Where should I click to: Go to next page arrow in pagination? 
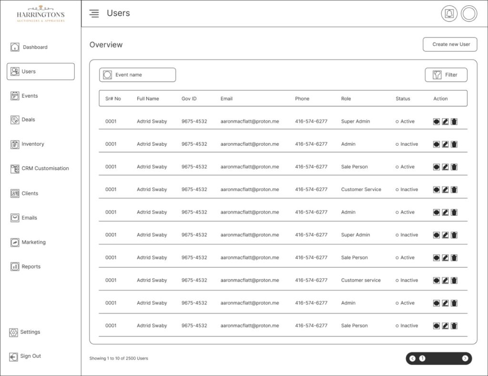(x=465, y=358)
